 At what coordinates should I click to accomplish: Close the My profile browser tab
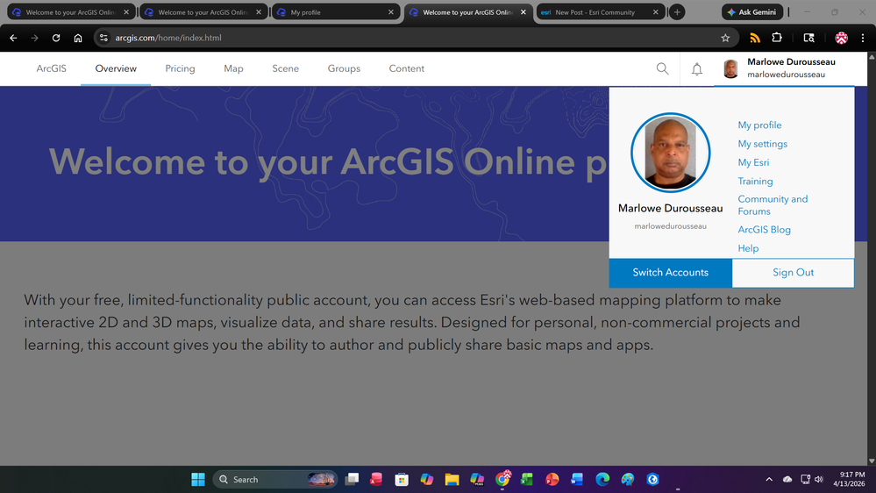pyautogui.click(x=390, y=11)
